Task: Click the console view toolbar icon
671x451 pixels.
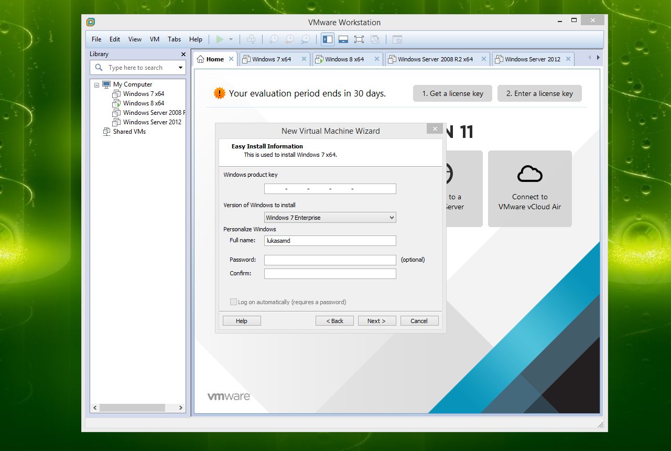Action: click(397, 39)
